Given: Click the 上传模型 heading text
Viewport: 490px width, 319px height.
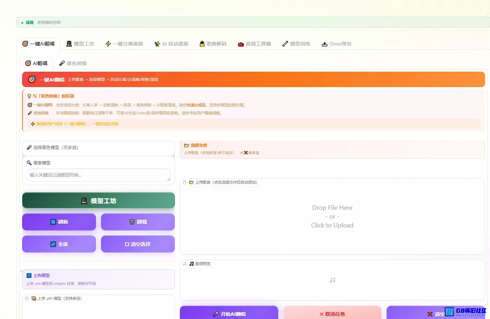Looking at the screenshot, I should click(41, 276).
